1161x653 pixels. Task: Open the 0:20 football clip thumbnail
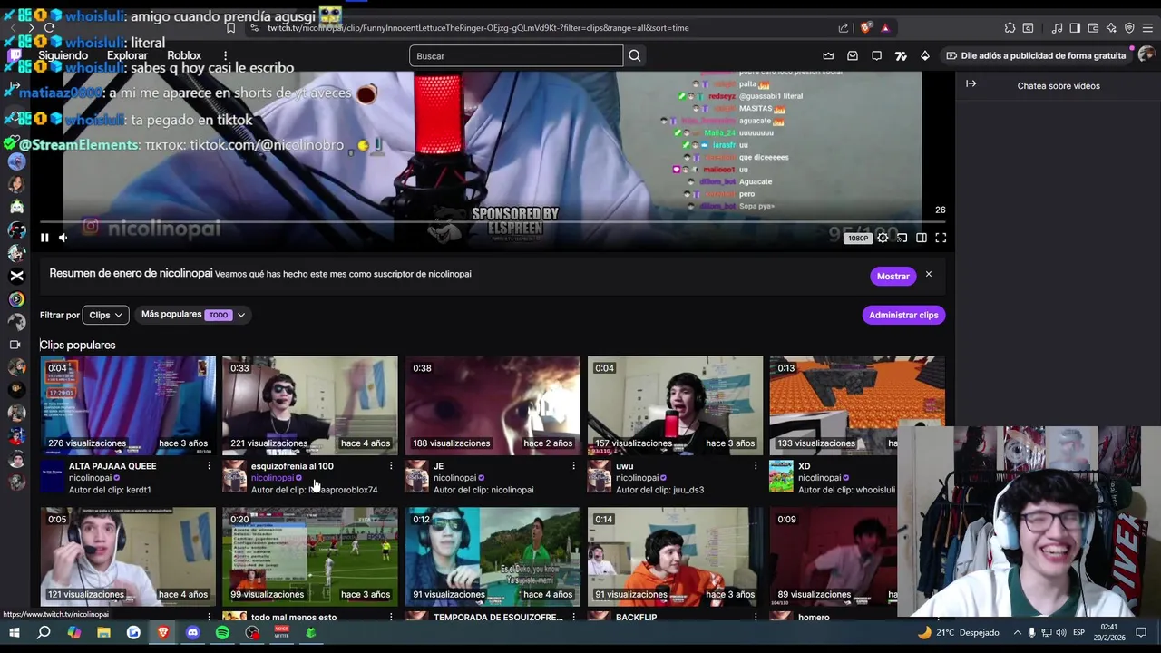tap(310, 556)
